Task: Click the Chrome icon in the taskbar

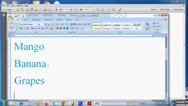Action: 63,103
